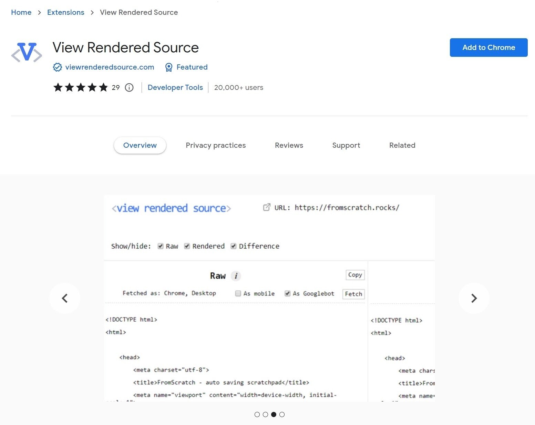Open the Support tab

pyautogui.click(x=346, y=145)
